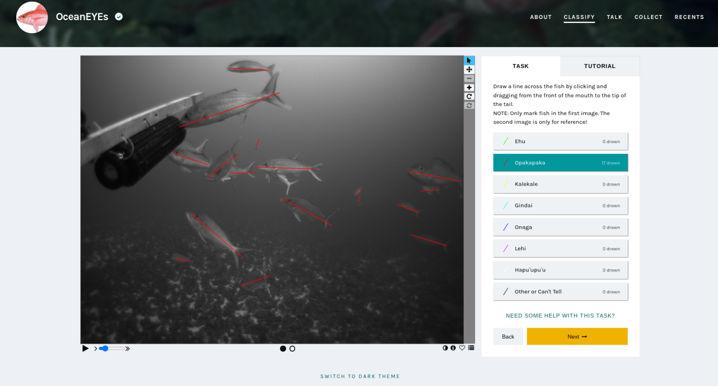Viewport: 718px width, 386px height.
Task: Open subject metadata info icon
Action: pos(453,348)
